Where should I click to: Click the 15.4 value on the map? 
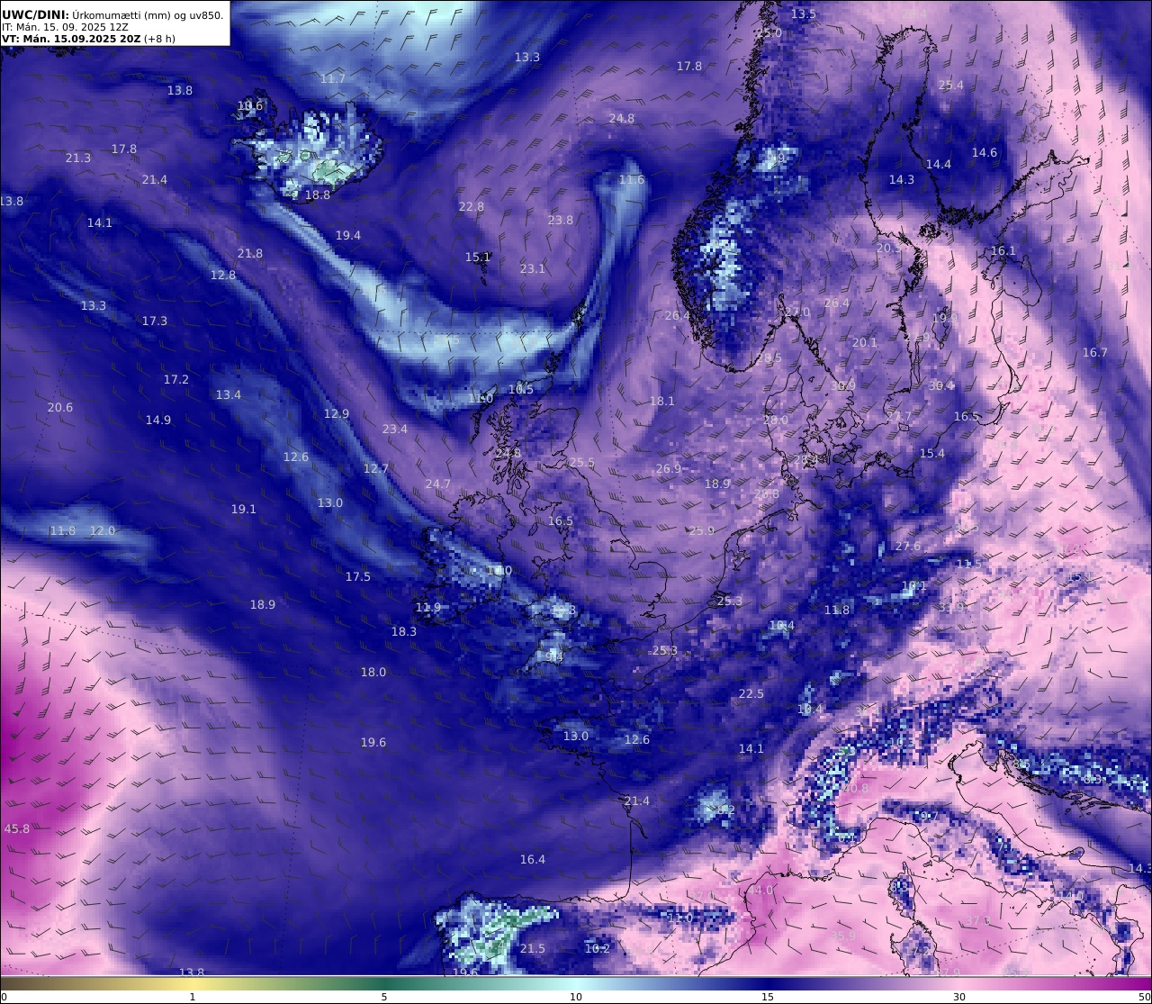[x=932, y=454]
